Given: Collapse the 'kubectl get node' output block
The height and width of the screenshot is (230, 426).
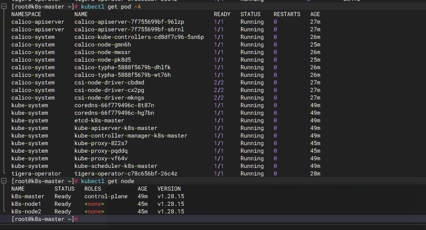Looking at the screenshot, I should coord(4,181).
